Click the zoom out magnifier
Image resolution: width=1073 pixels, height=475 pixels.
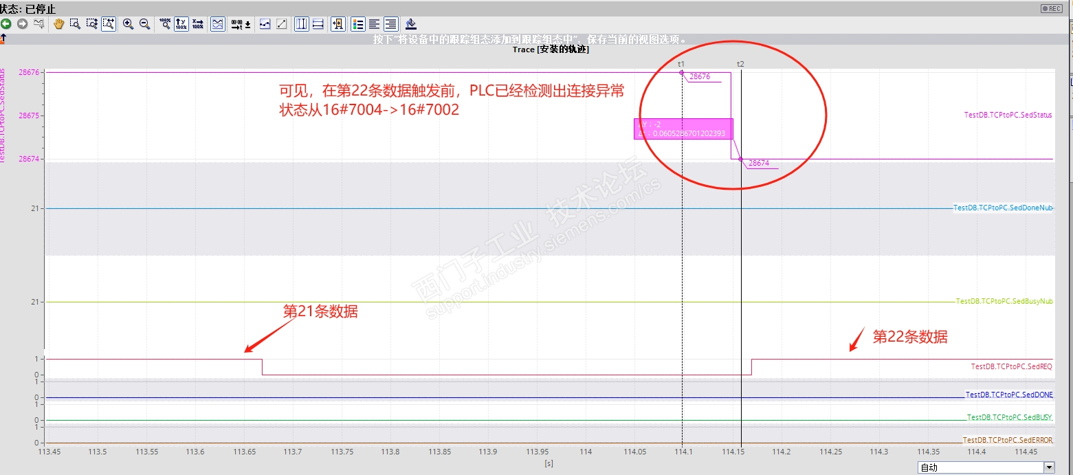click(x=144, y=23)
